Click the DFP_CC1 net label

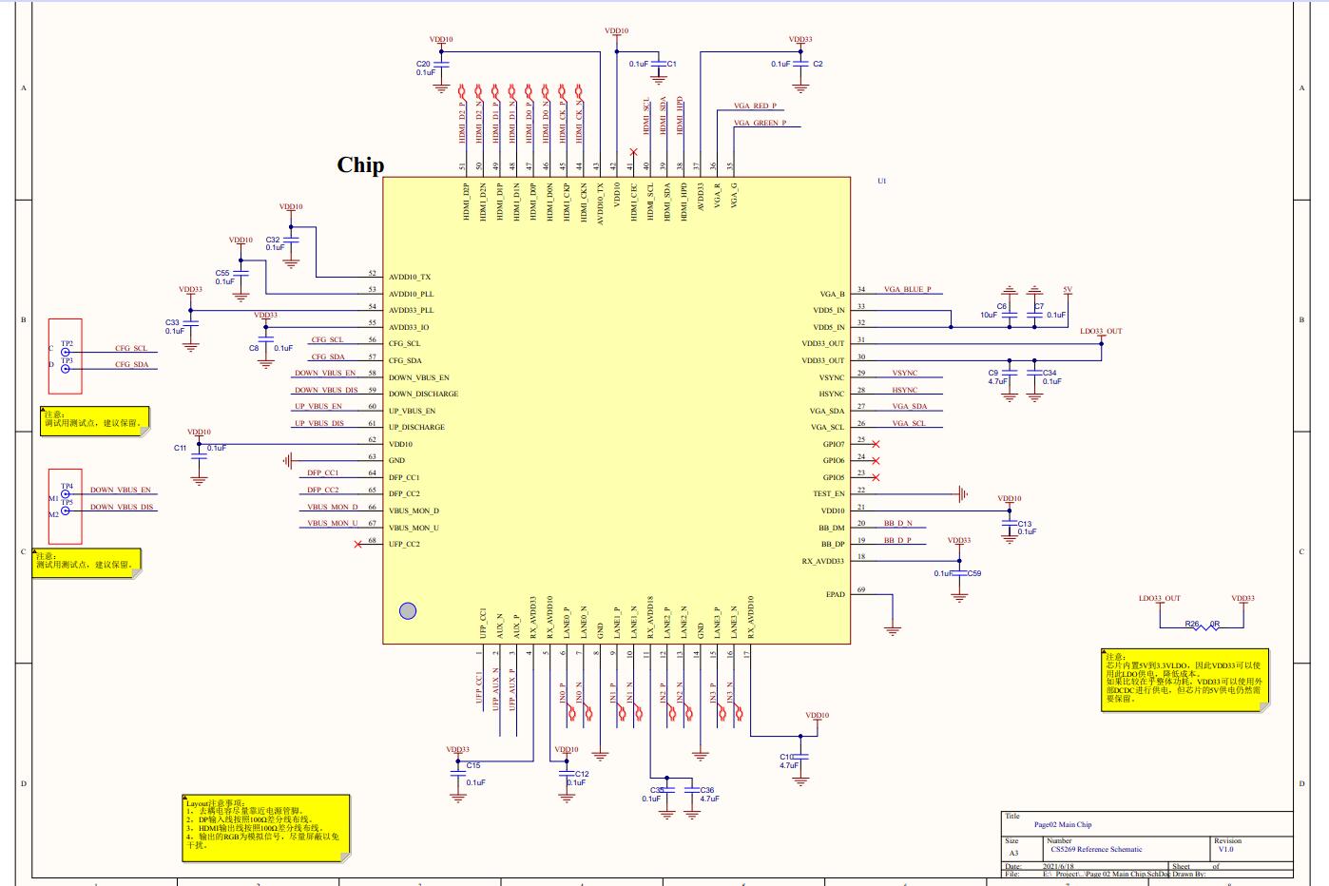322,473
